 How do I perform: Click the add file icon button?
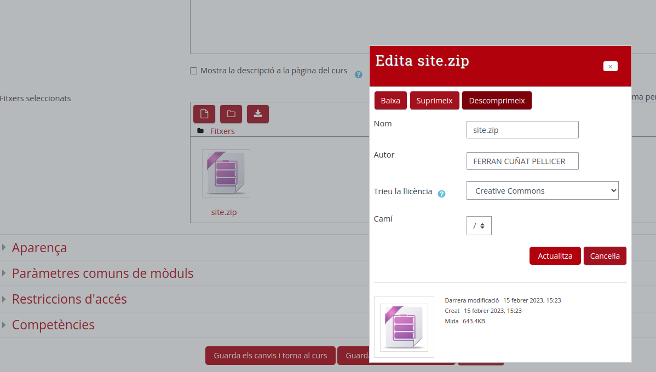pyautogui.click(x=204, y=114)
